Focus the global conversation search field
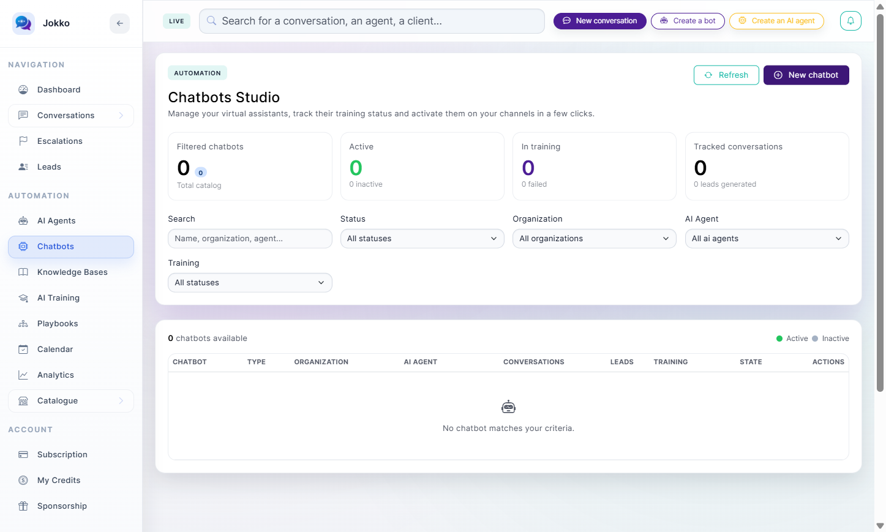This screenshot has height=532, width=886. click(x=372, y=21)
